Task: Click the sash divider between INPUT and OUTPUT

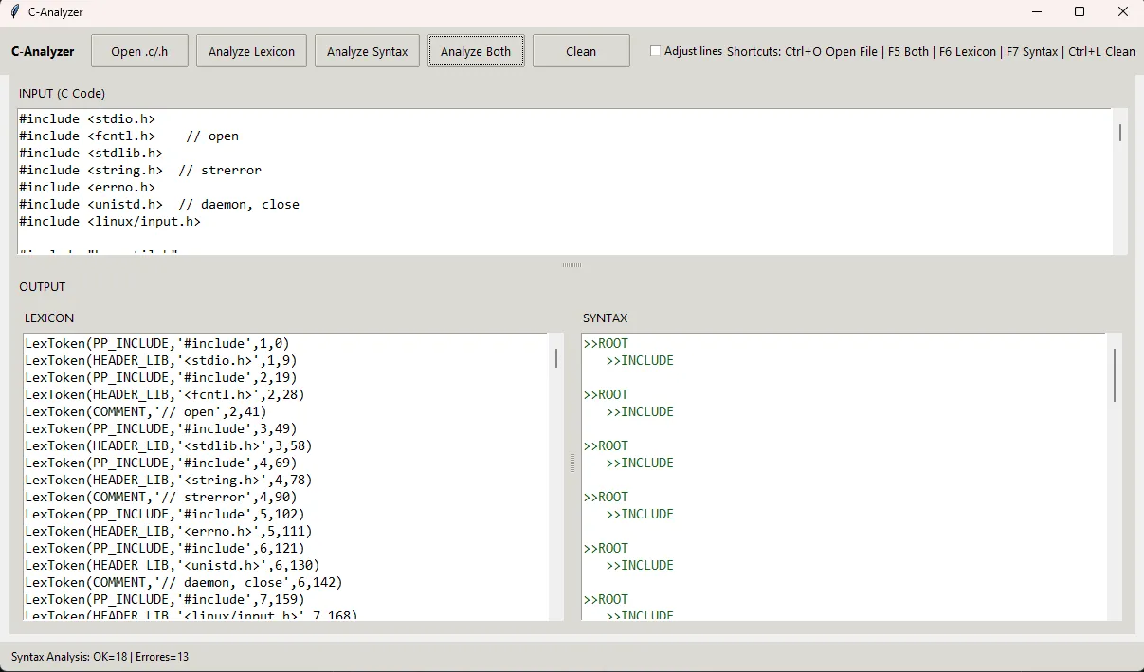Action: [572, 265]
